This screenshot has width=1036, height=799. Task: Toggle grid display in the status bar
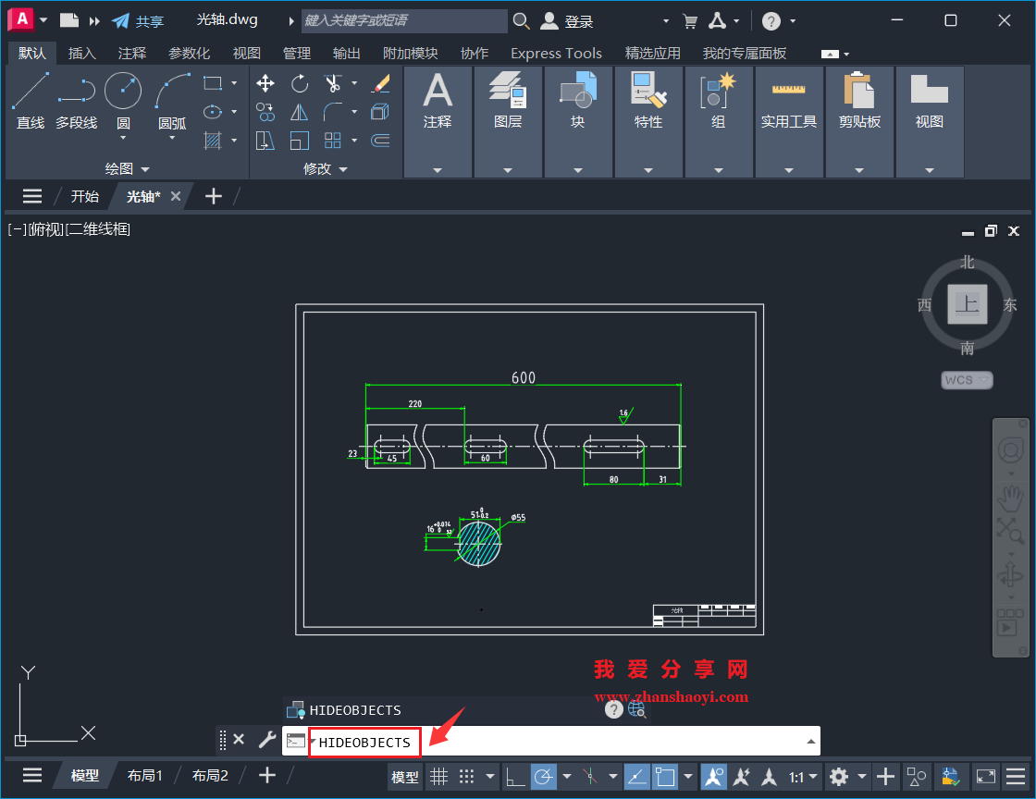[438, 777]
